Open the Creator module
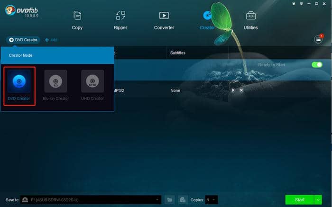332x207 pixels. (207, 20)
